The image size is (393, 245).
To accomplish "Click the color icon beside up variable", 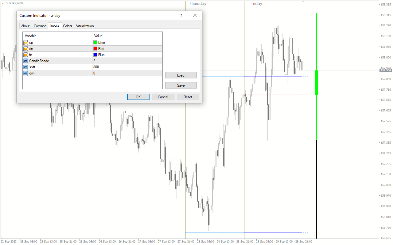I will pyautogui.click(x=26, y=43).
